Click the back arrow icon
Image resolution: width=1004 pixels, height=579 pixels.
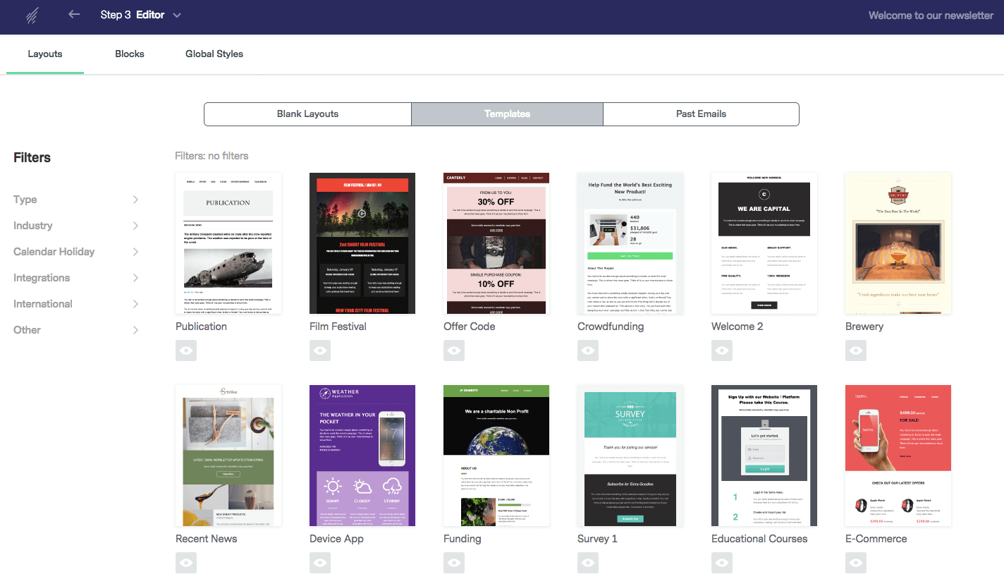click(74, 15)
